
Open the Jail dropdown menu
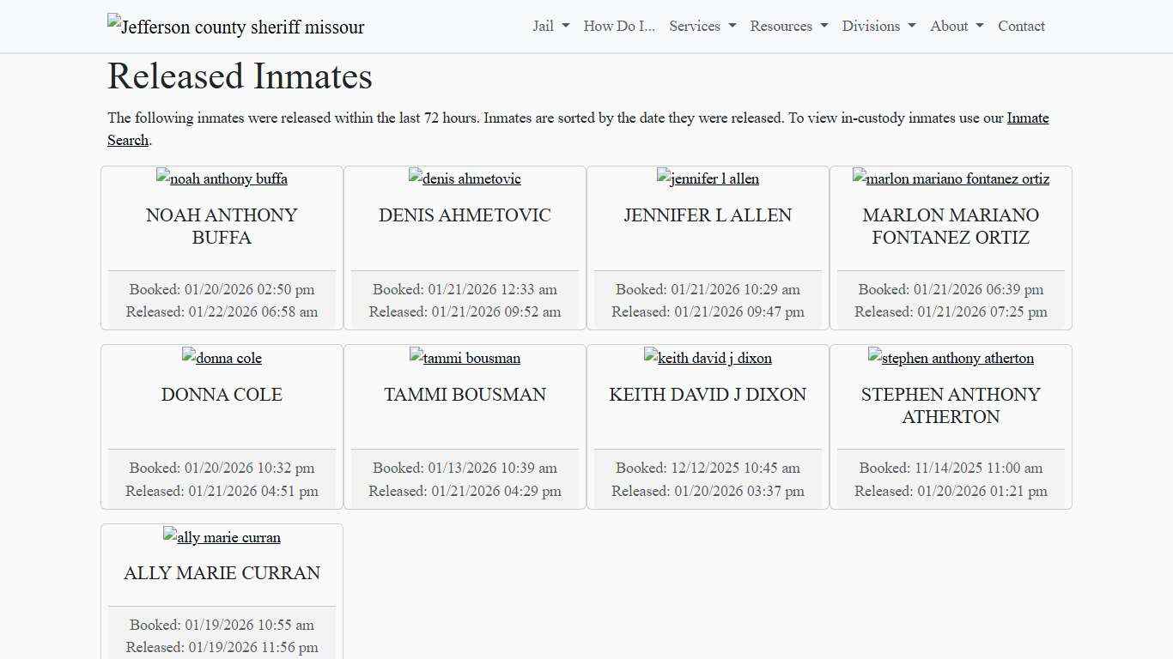(x=549, y=26)
